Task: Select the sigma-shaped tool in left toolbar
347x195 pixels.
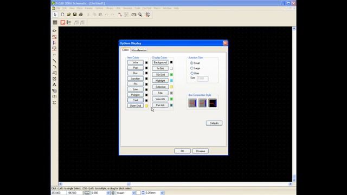Action: click(54, 102)
